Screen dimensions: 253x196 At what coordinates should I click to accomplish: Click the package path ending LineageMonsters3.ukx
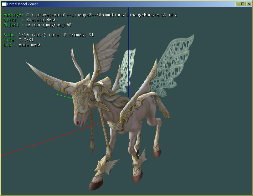101,15
